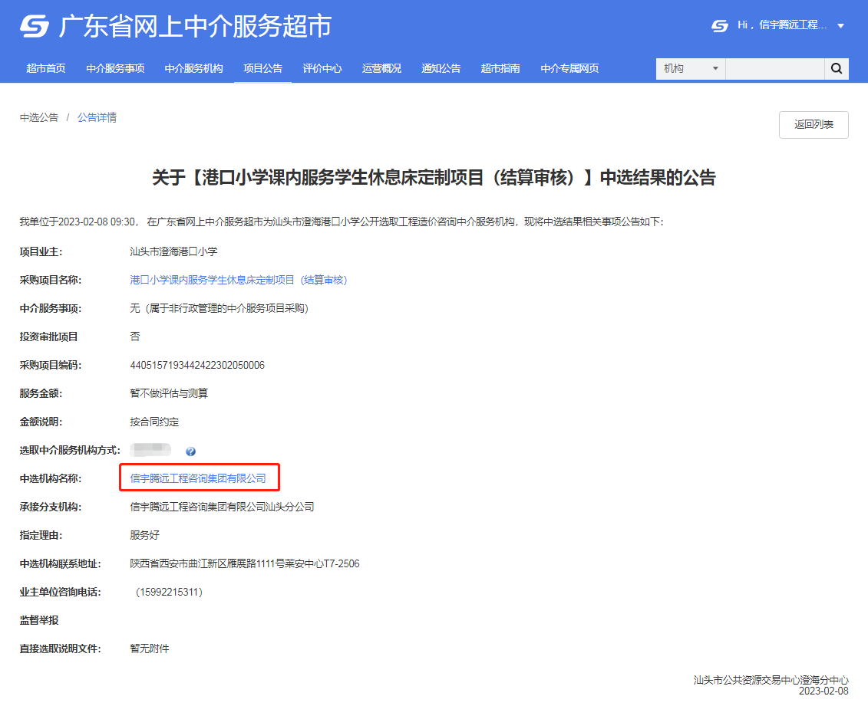Viewport: 868px width, 706px height.
Task: Switch to the 项目公告 tab
Action: 262,68
